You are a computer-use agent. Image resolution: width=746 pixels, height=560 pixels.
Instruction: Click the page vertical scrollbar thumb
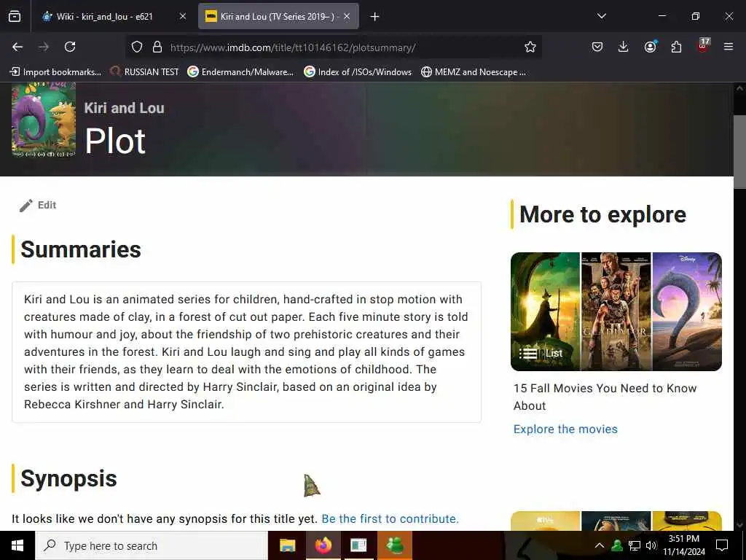[x=740, y=152]
